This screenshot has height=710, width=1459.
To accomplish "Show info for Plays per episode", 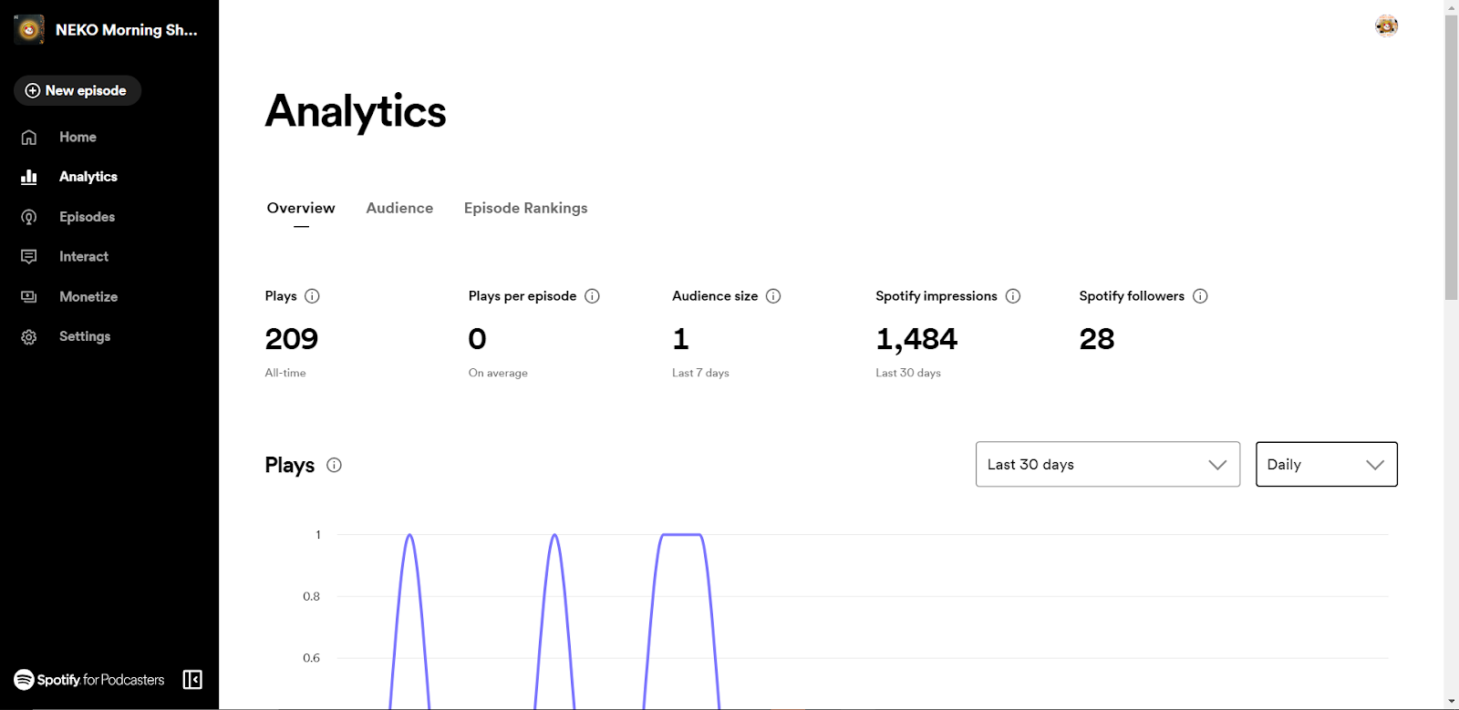I will pos(592,296).
